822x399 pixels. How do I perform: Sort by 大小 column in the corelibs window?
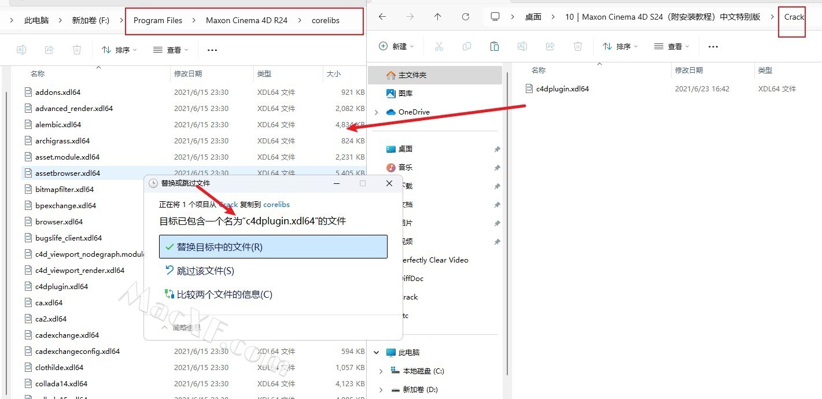click(x=334, y=74)
